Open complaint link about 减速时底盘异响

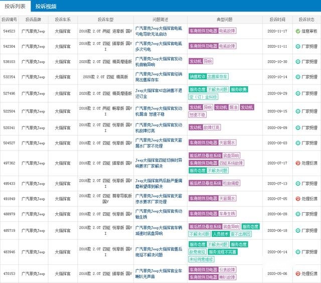tap(158, 231)
